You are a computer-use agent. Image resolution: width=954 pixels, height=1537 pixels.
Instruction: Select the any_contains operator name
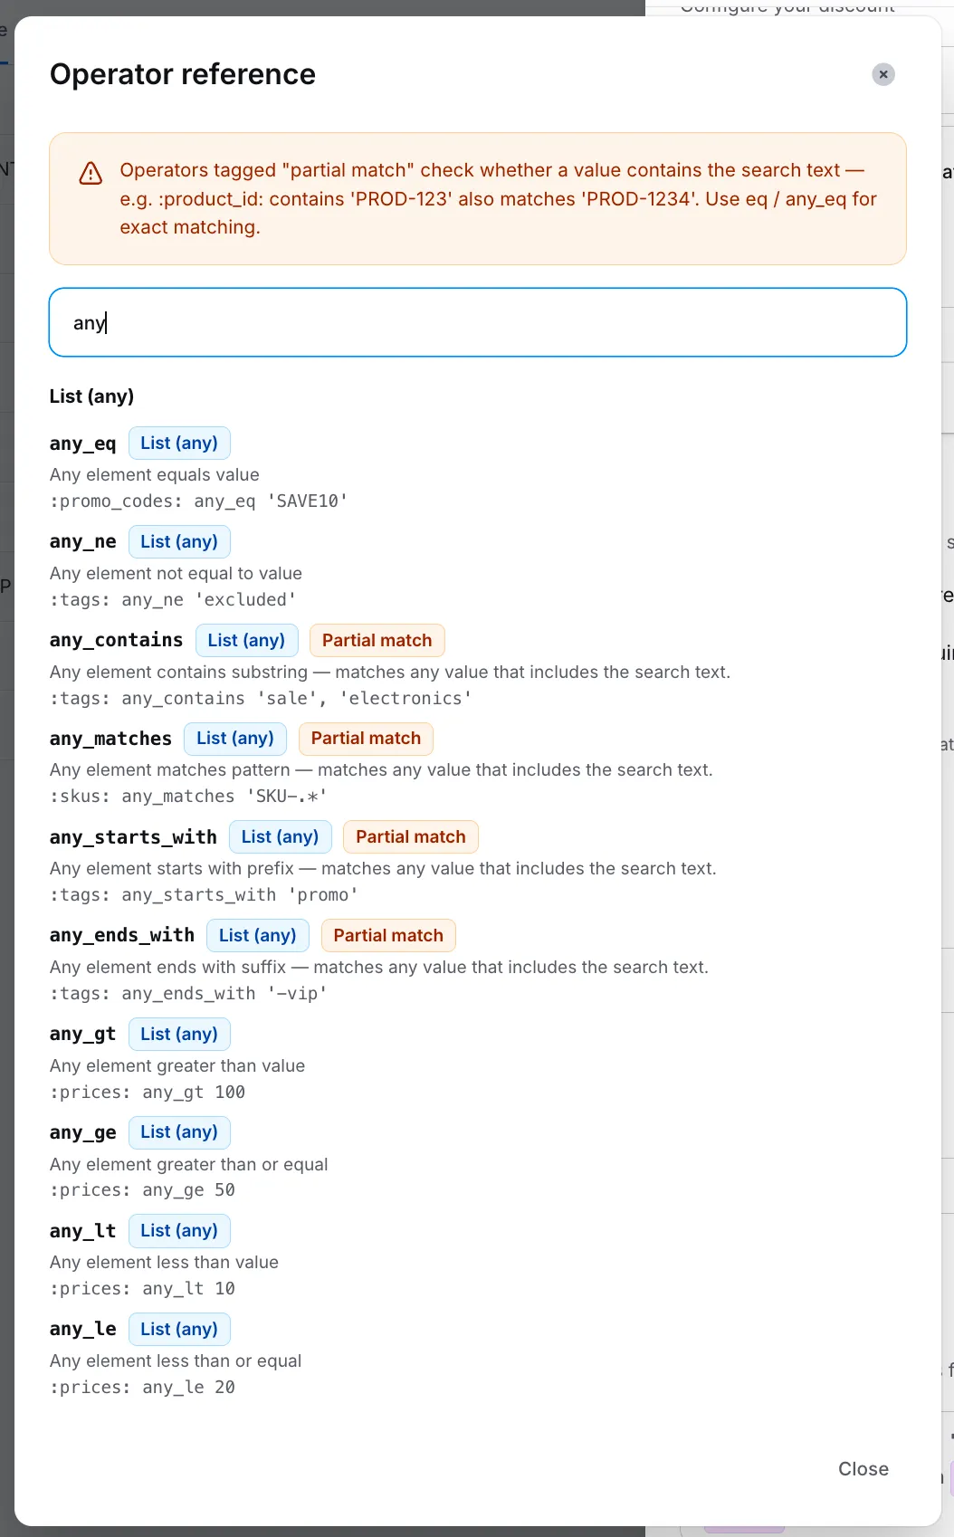[116, 640]
